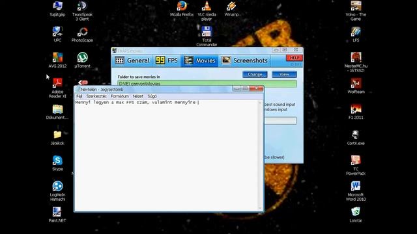The height and width of the screenshot is (234, 417).
Task: Open PhotoScape desktop shortcut
Action: tap(82, 34)
